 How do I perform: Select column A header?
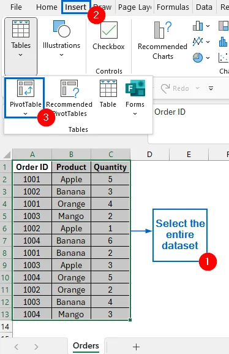point(32,155)
